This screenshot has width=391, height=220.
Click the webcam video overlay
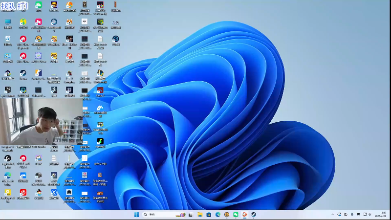42,120
